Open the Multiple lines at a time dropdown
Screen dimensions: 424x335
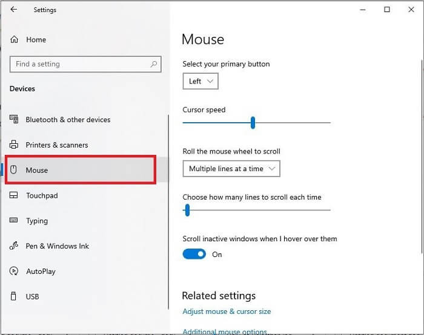pos(231,169)
